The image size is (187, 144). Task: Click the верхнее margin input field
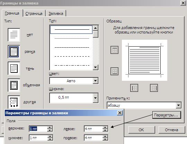coord(38,129)
